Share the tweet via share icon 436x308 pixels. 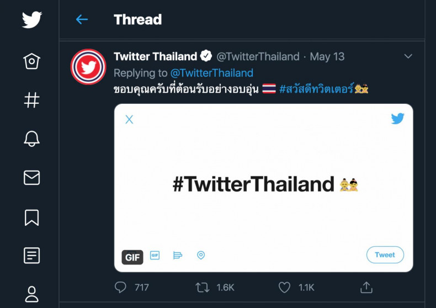point(366,287)
